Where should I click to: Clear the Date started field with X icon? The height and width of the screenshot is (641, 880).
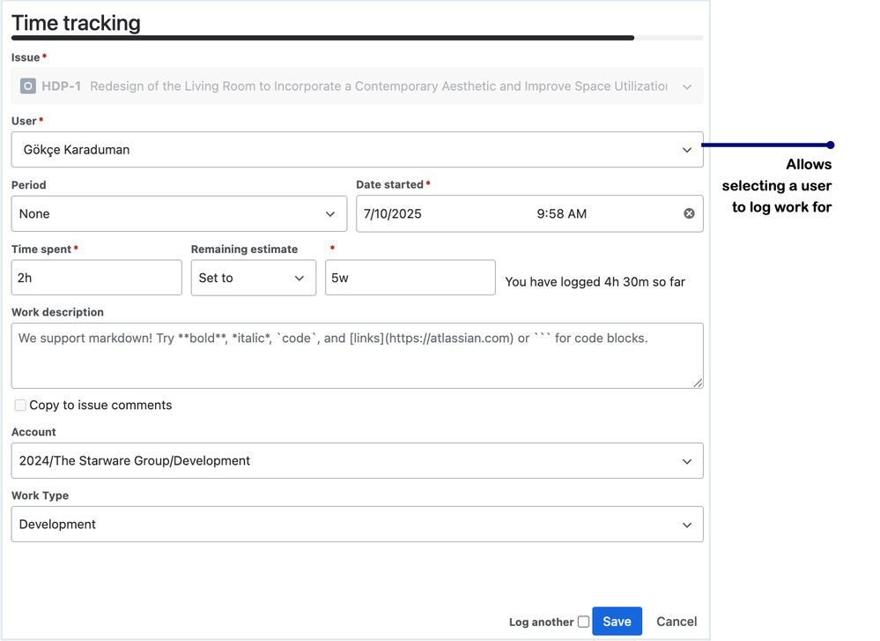(689, 213)
